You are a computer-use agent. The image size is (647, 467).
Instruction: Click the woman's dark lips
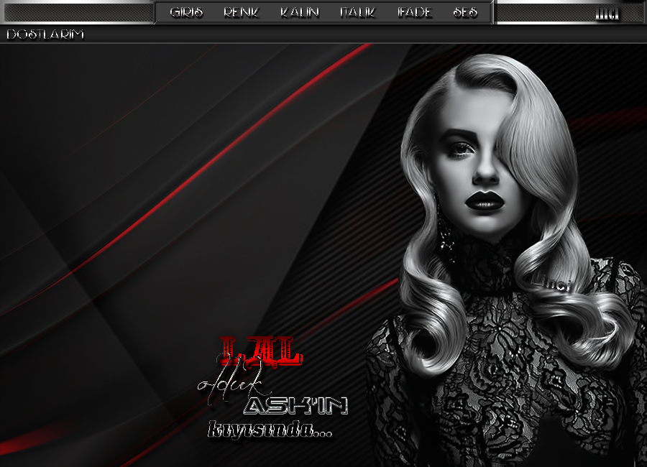tap(482, 201)
